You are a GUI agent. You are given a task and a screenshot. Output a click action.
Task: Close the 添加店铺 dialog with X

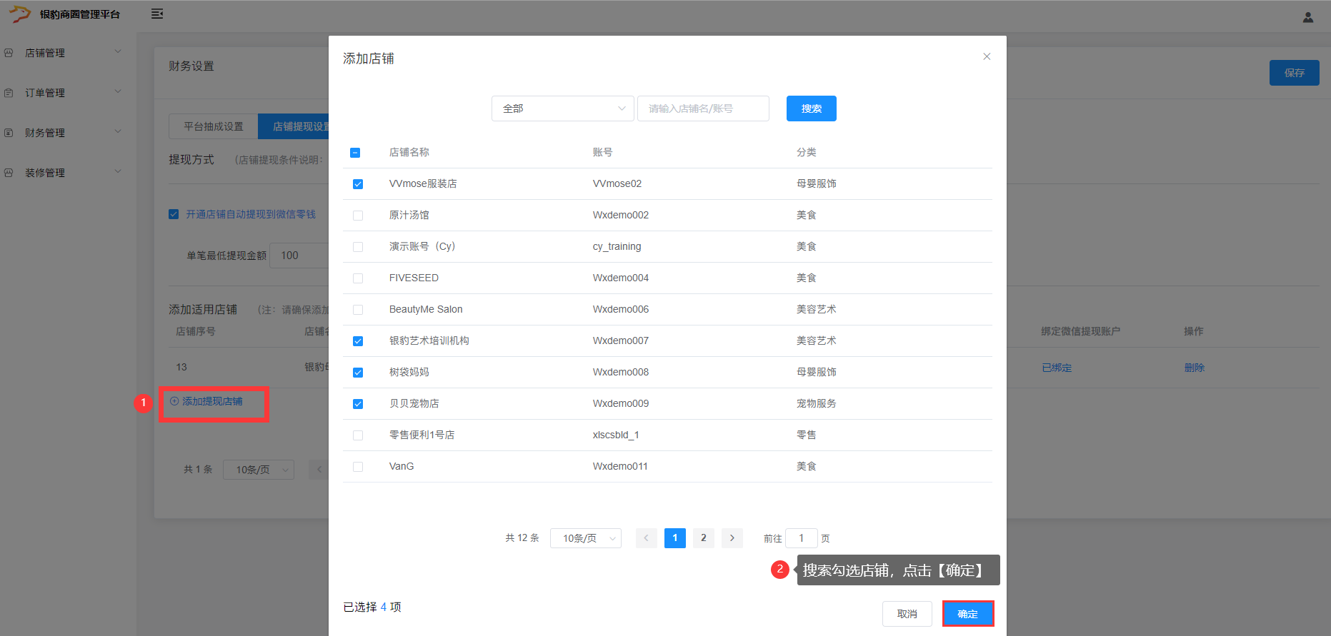pos(986,56)
